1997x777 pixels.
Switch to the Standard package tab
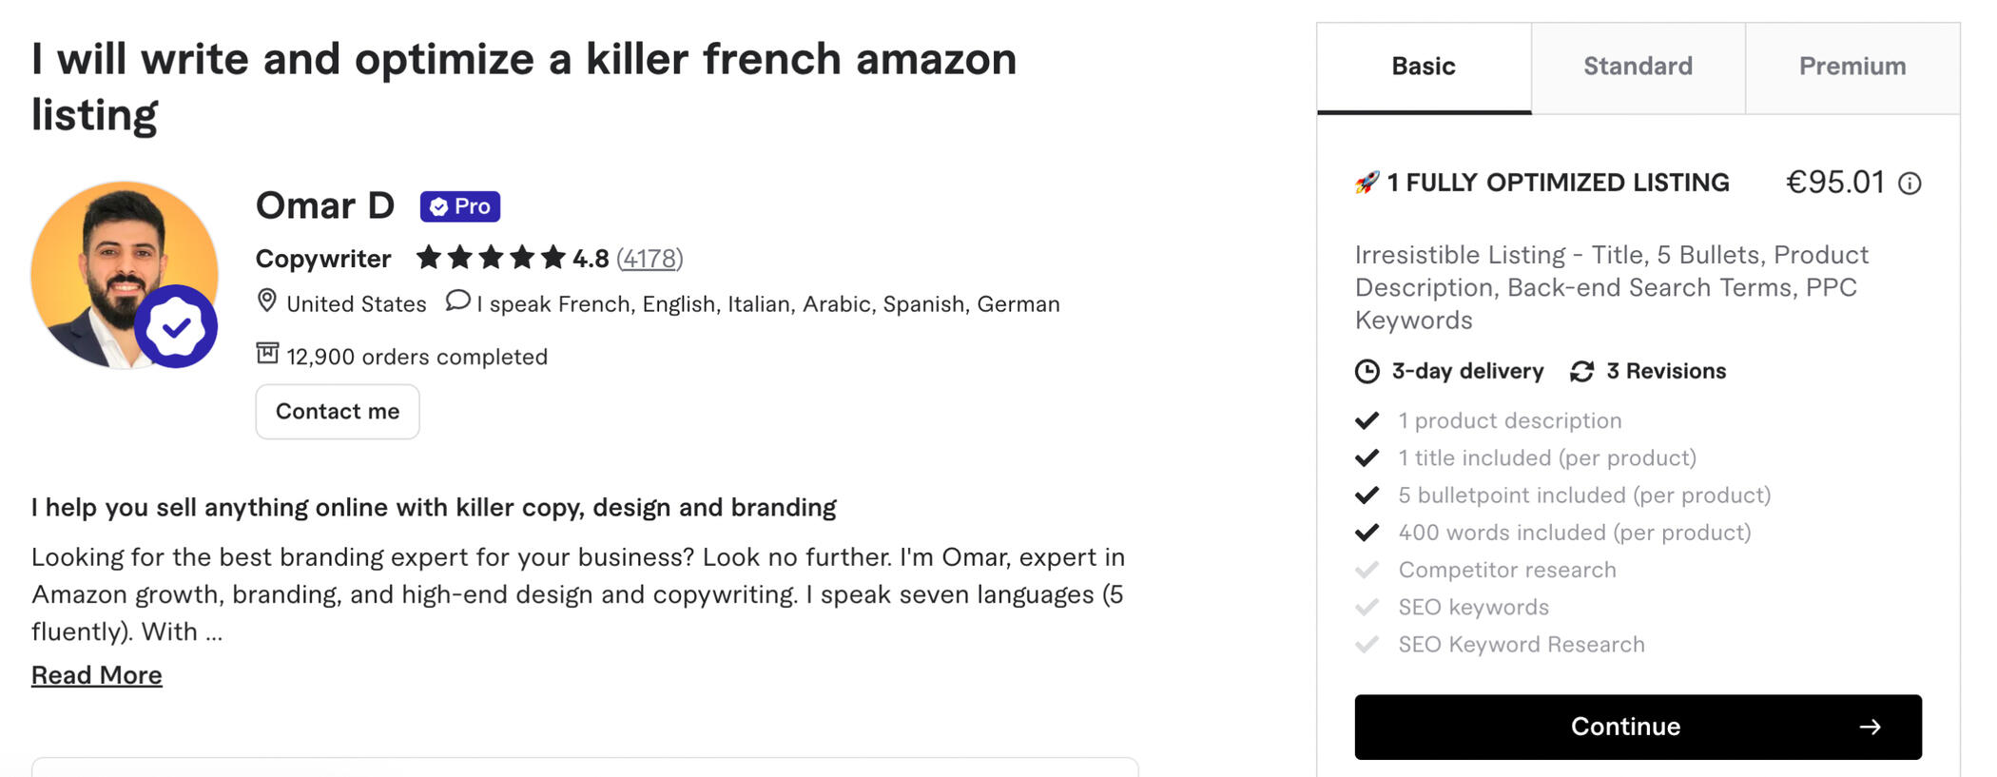(x=1638, y=67)
